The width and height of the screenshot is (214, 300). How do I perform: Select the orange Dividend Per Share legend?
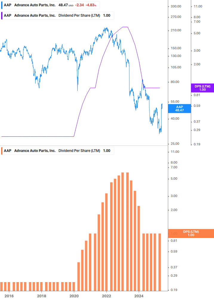[58, 151]
